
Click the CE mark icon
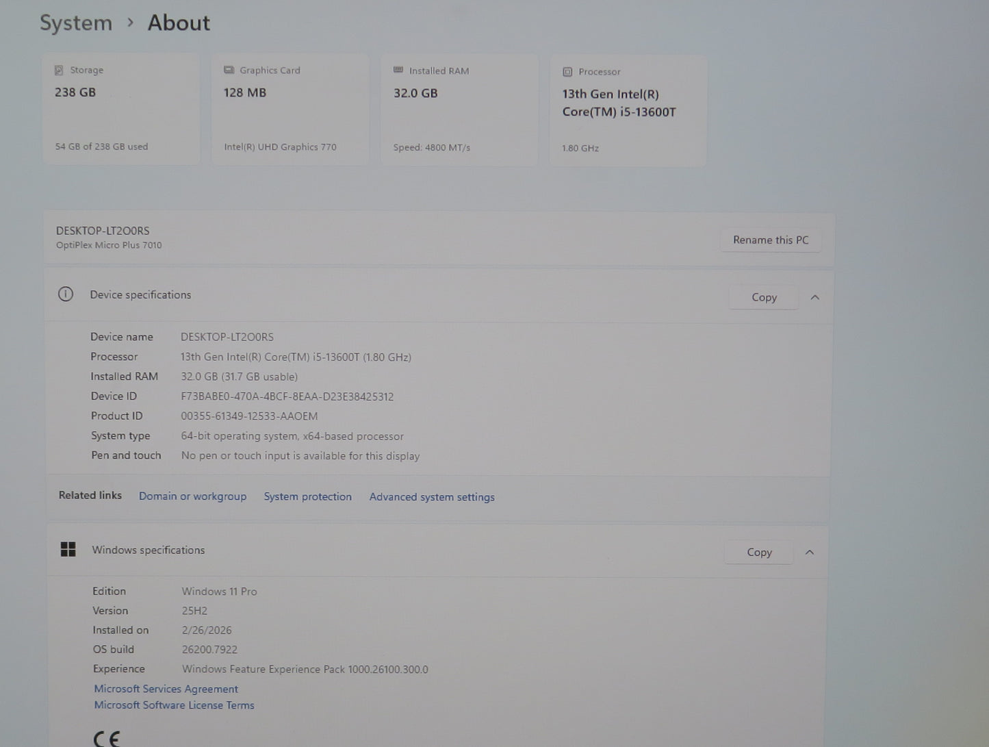pos(106,738)
